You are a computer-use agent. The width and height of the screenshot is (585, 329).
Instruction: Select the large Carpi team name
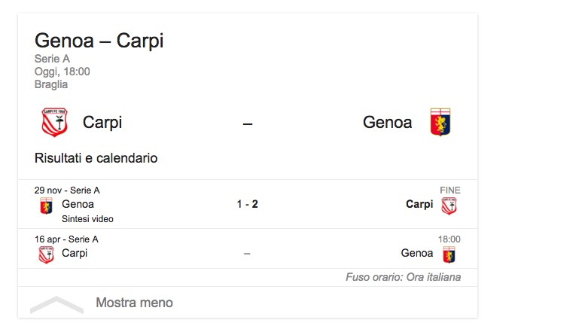(102, 122)
